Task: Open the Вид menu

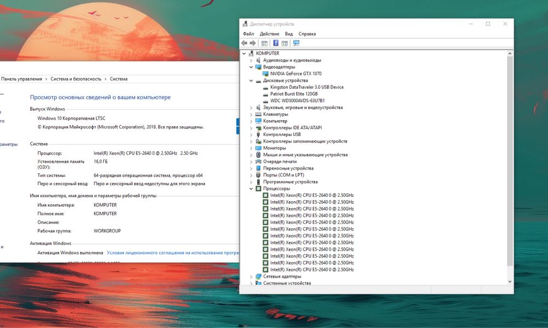Action: [x=289, y=34]
